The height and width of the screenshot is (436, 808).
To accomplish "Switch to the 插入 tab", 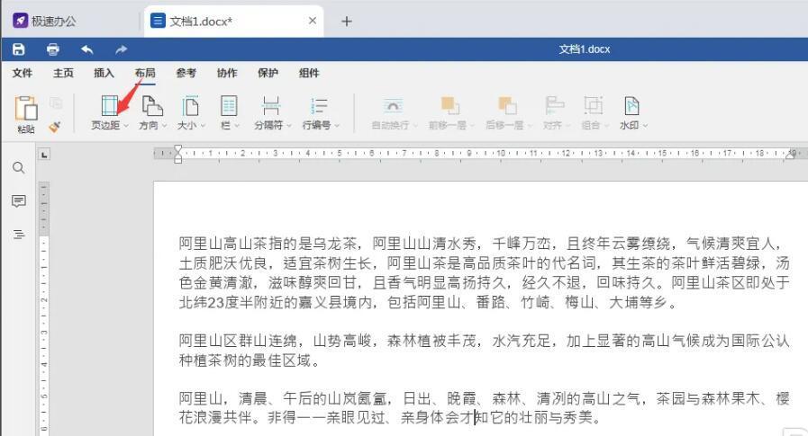I will [104, 73].
